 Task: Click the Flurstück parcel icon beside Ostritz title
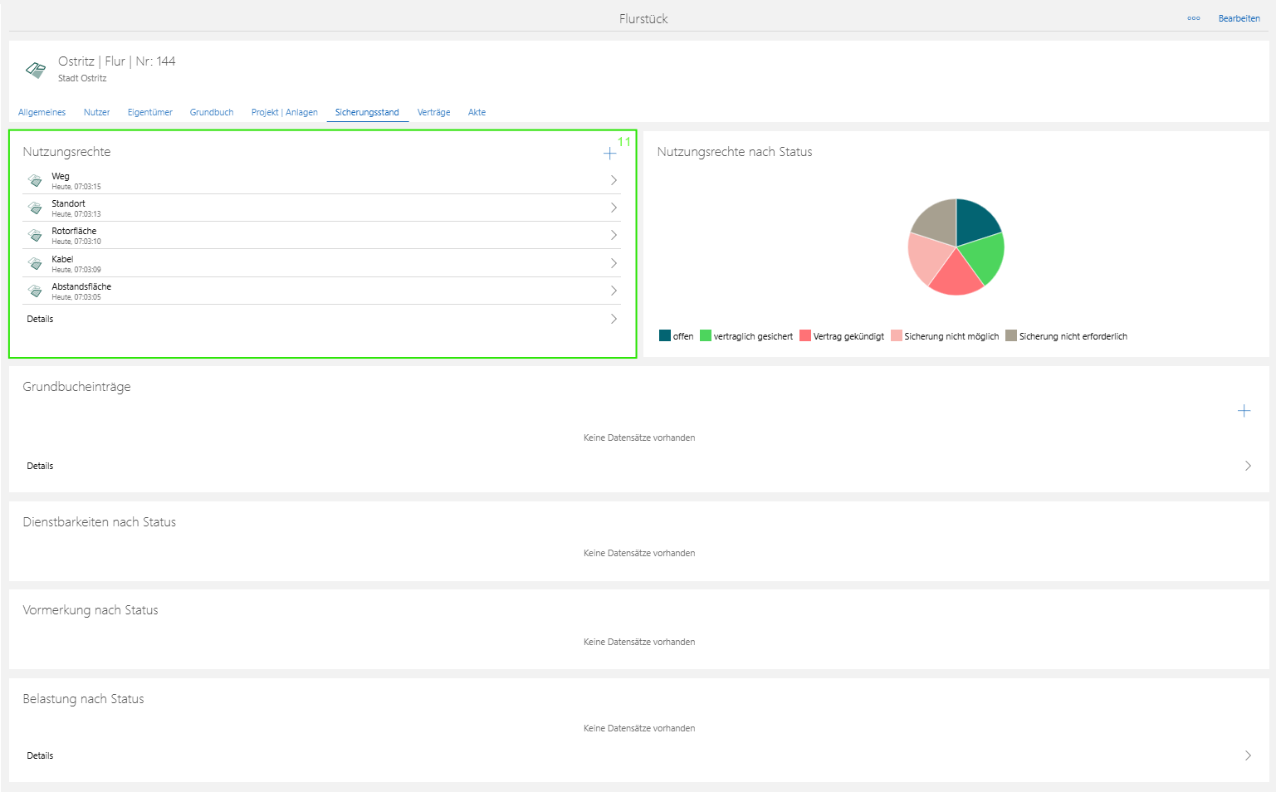coord(36,70)
